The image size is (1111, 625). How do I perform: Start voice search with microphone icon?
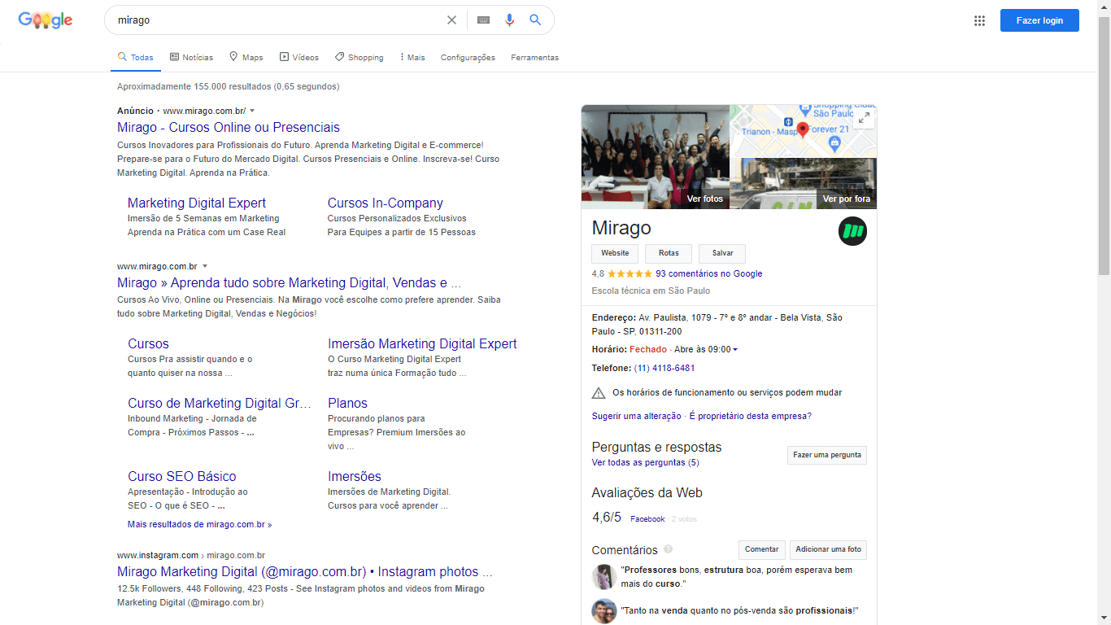pyautogui.click(x=509, y=20)
